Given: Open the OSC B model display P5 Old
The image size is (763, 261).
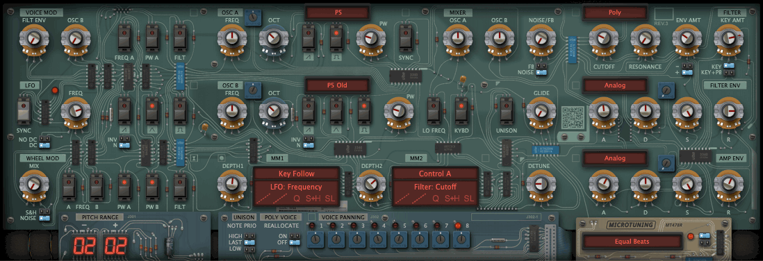Looking at the screenshot, I should (338, 85).
